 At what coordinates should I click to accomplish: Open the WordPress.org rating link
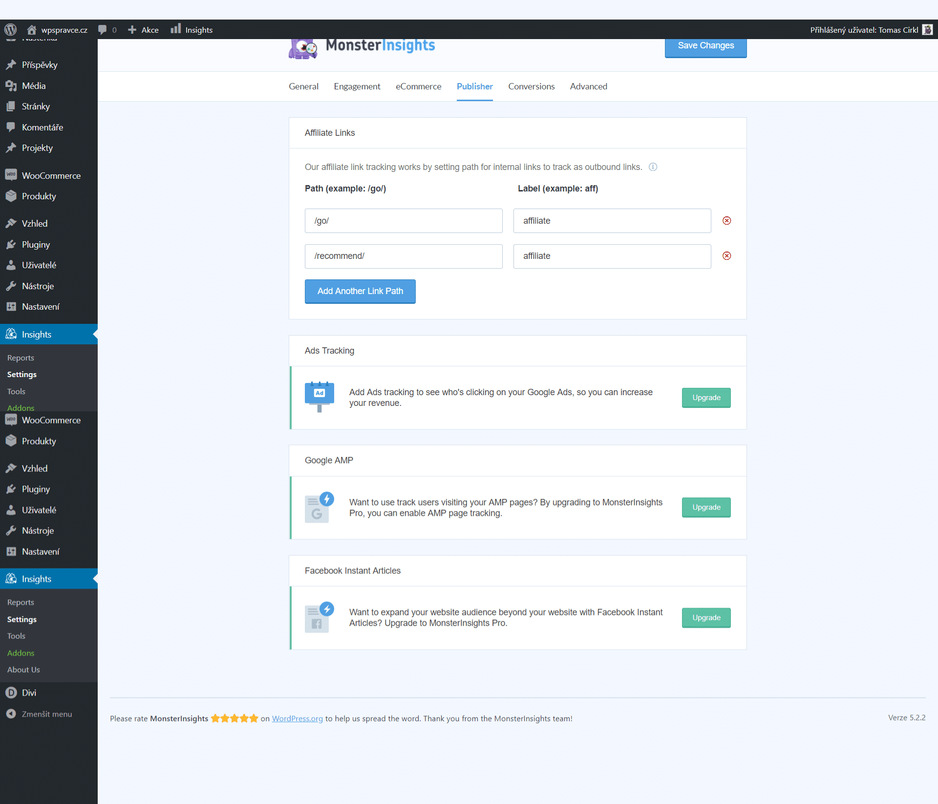[x=297, y=719]
